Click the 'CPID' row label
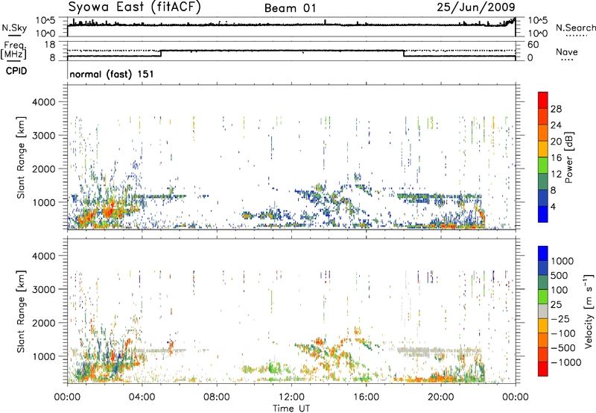 click(x=16, y=71)
